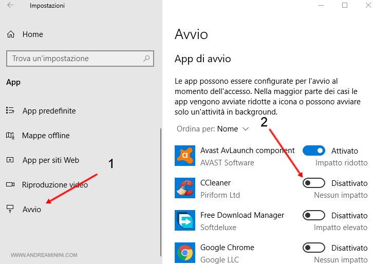Click the Avvio startup icon

10,209
